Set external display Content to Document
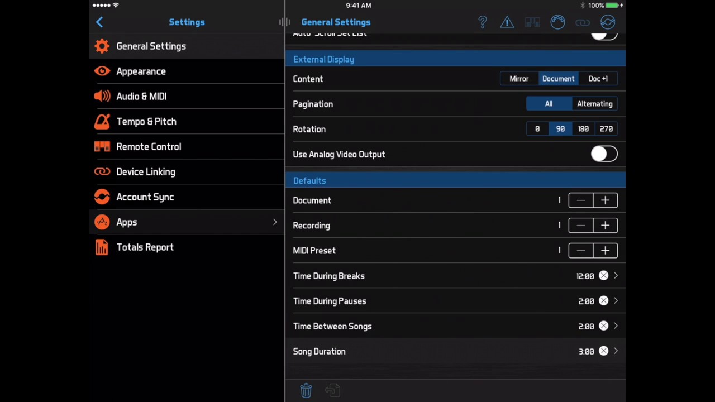 click(x=558, y=79)
